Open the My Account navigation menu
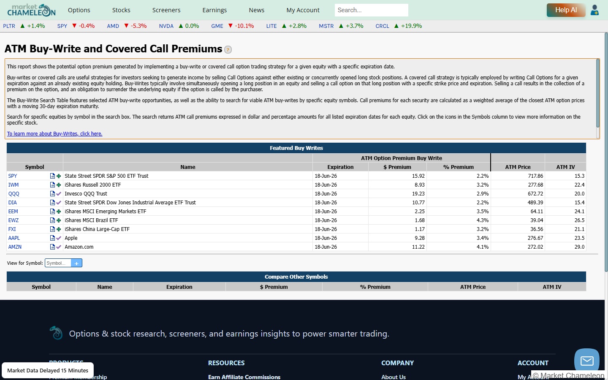The image size is (608, 380). (x=303, y=10)
